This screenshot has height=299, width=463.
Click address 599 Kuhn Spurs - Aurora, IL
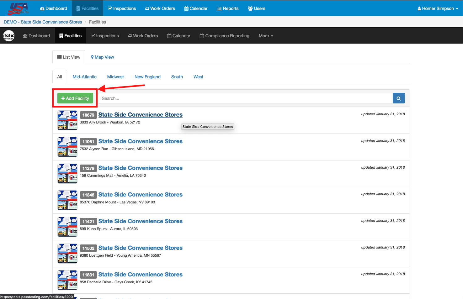tap(109, 229)
